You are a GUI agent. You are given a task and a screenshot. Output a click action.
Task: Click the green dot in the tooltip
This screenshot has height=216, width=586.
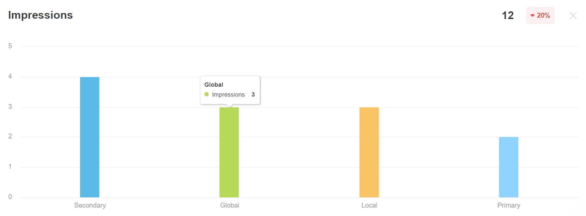207,94
